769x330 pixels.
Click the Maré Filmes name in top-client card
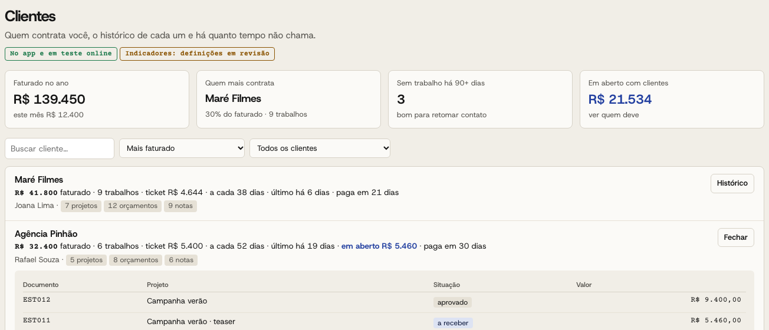[x=233, y=98]
